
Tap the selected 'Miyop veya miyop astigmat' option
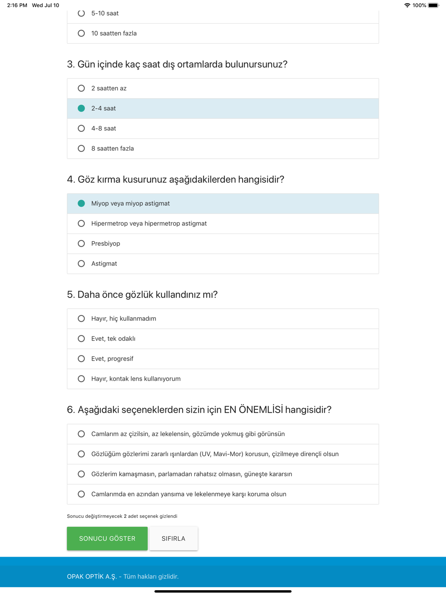click(81, 203)
